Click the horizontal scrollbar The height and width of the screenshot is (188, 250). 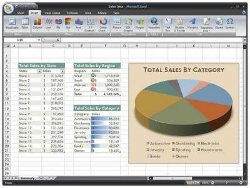[x=187, y=178]
